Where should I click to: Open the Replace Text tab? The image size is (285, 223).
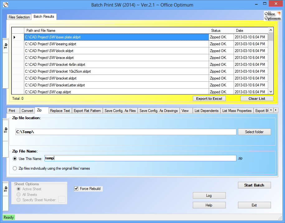click(x=60, y=111)
